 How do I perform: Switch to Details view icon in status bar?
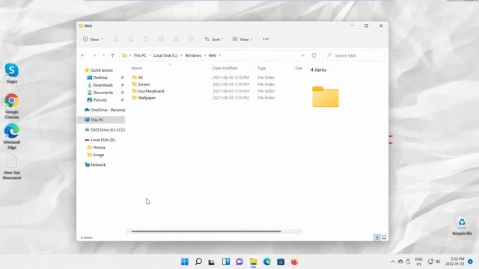377,238
